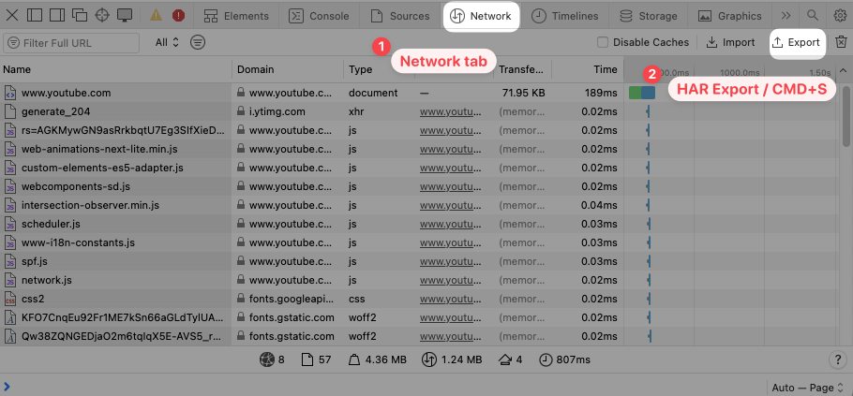The height and width of the screenshot is (396, 853).
Task: Open initiator link in scheduler.js row
Action: click(451, 224)
